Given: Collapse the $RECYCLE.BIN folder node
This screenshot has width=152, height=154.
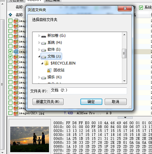Looking at the screenshot, I should point(42,64).
